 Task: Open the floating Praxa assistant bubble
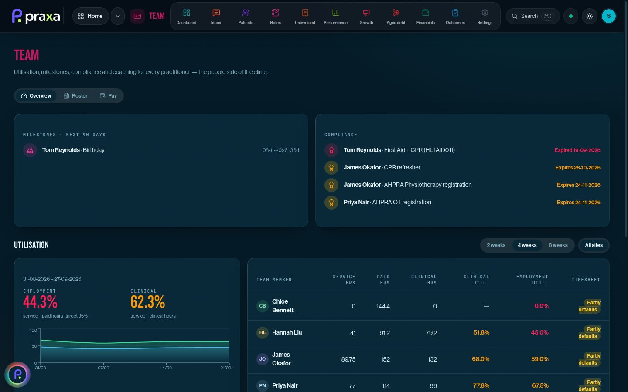click(17, 375)
